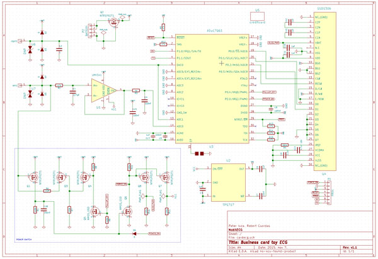Click the VCOMH pin on SSD1306
The image size is (378, 259).
click(319, 150)
